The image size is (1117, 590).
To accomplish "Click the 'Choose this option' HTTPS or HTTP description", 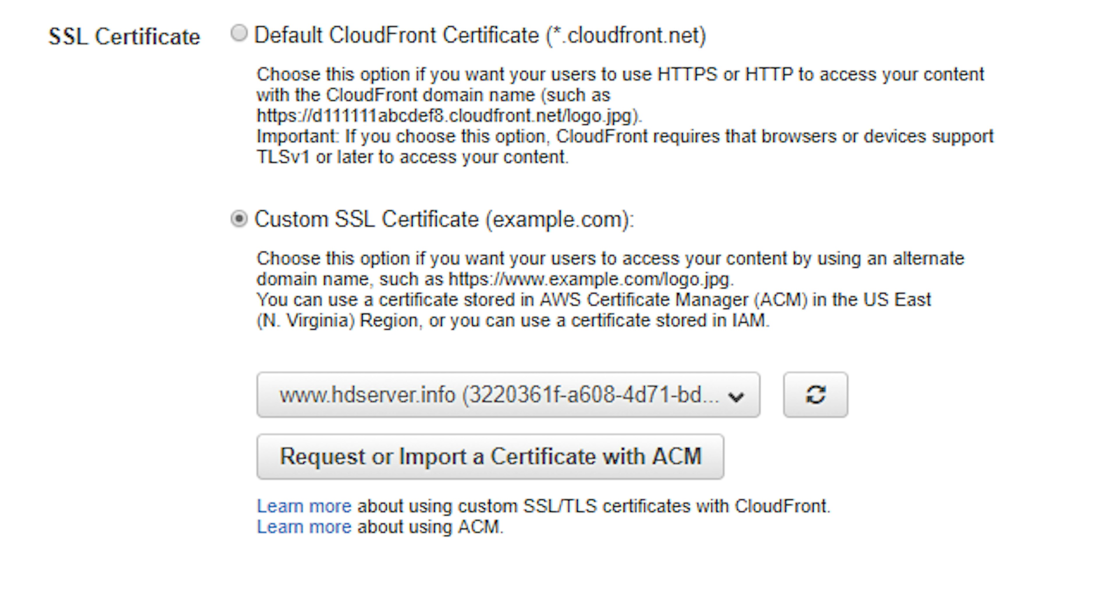I will point(620,74).
